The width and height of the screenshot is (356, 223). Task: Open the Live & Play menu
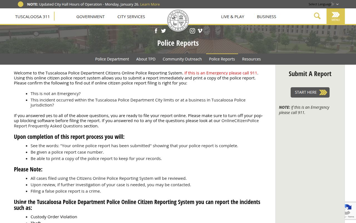click(x=233, y=16)
